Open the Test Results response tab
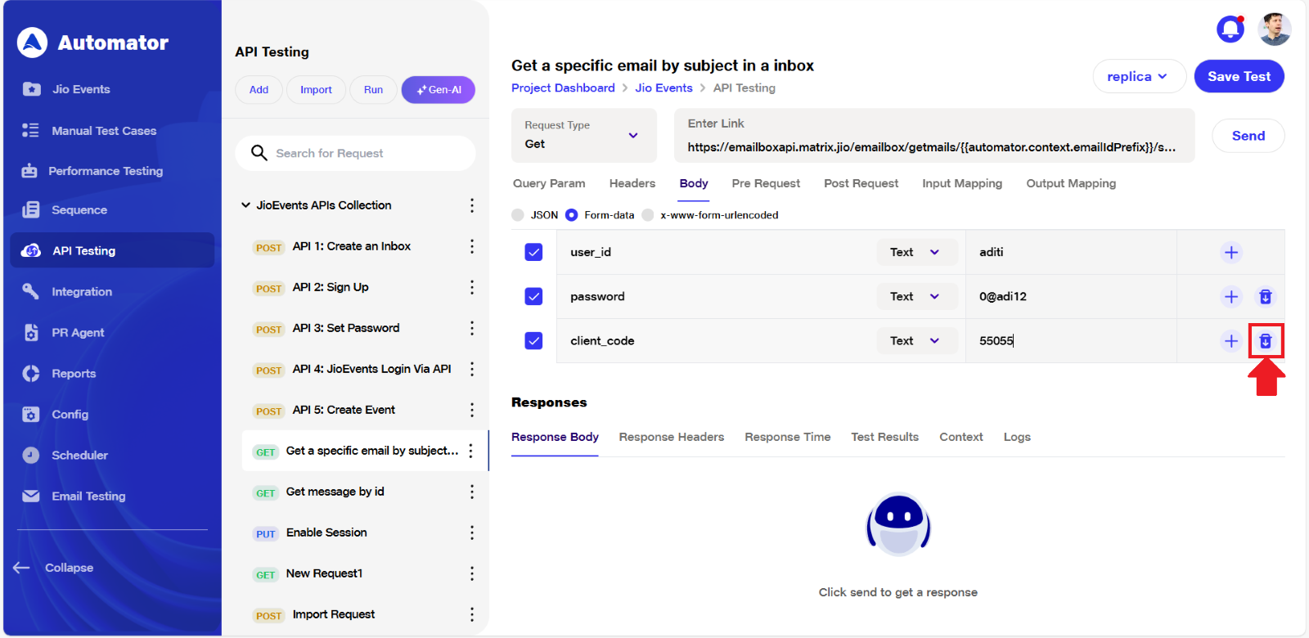This screenshot has width=1309, height=638. click(x=884, y=438)
